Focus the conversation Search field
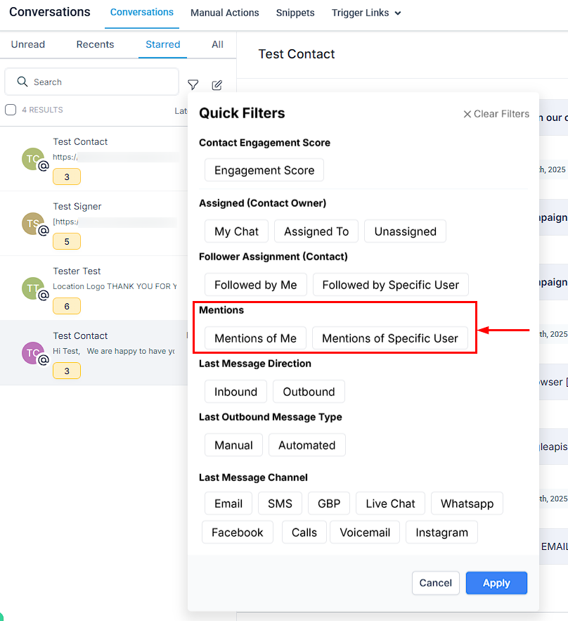 tap(92, 82)
